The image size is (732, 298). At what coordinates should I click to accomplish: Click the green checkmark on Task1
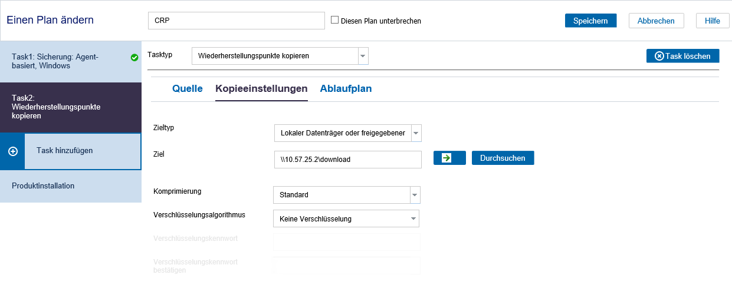(x=134, y=57)
